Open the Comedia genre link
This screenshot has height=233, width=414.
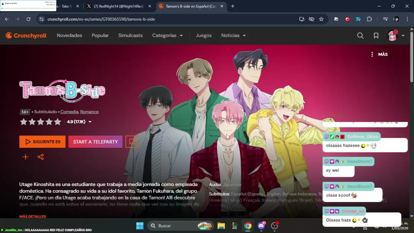click(69, 112)
